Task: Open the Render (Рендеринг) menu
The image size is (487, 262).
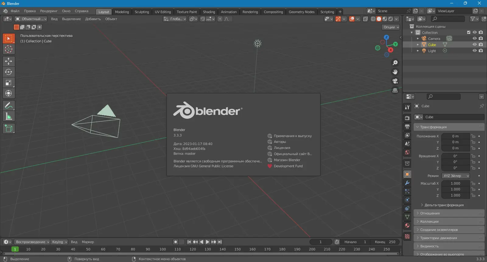Action: click(x=49, y=11)
